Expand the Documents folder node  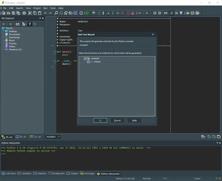[3, 34]
